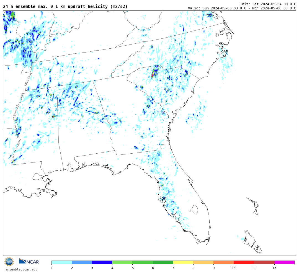Select the light cyan swatch for value 1
This screenshot has height=273, width=299.
point(61,262)
